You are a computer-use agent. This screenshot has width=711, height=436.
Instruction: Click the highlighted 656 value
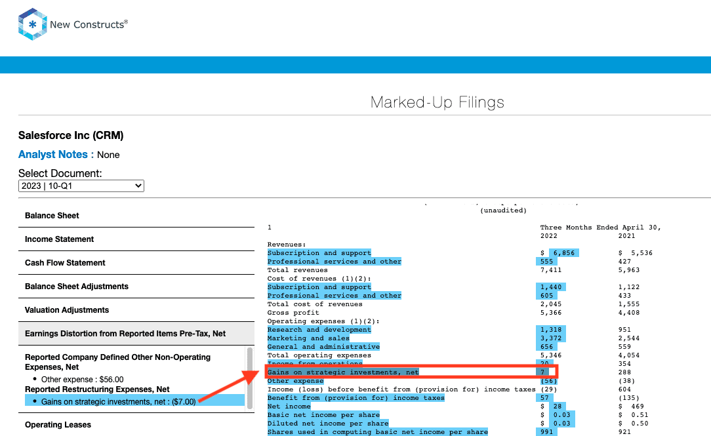point(546,347)
